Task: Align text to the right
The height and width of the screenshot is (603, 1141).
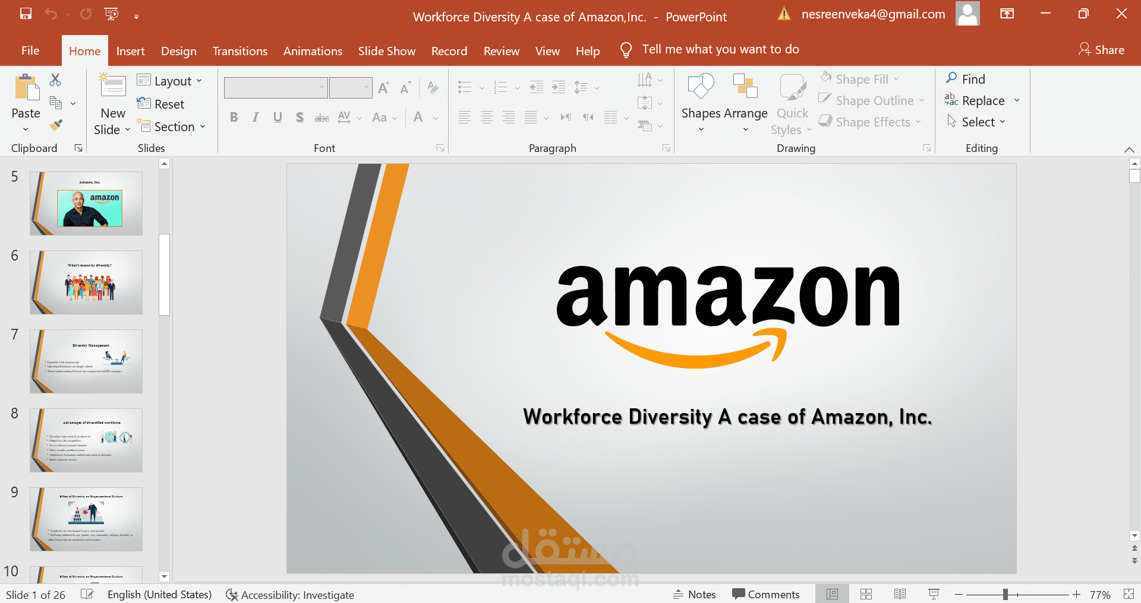Action: click(x=509, y=118)
